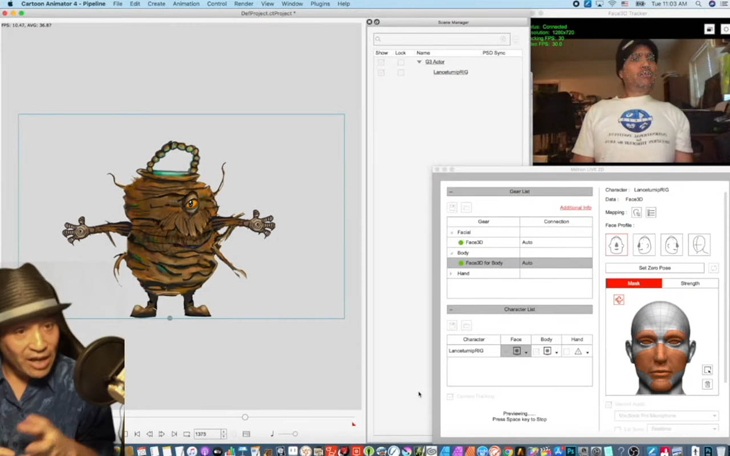Click the Scene Manager search field

point(440,39)
